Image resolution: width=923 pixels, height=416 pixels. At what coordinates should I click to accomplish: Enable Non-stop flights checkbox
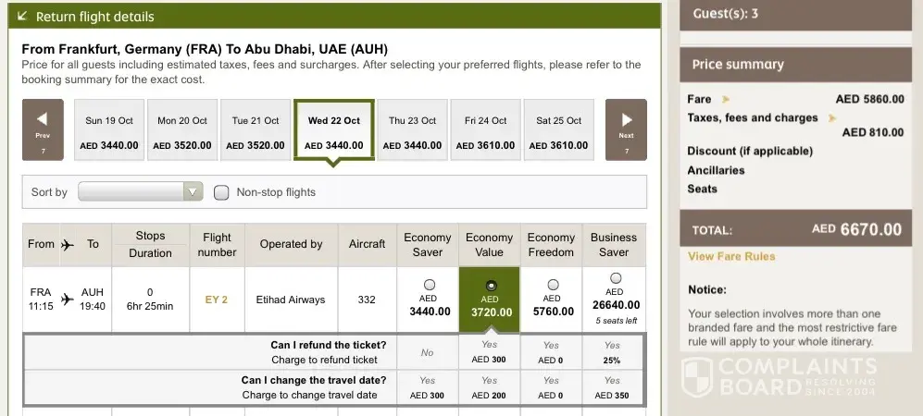pos(221,192)
